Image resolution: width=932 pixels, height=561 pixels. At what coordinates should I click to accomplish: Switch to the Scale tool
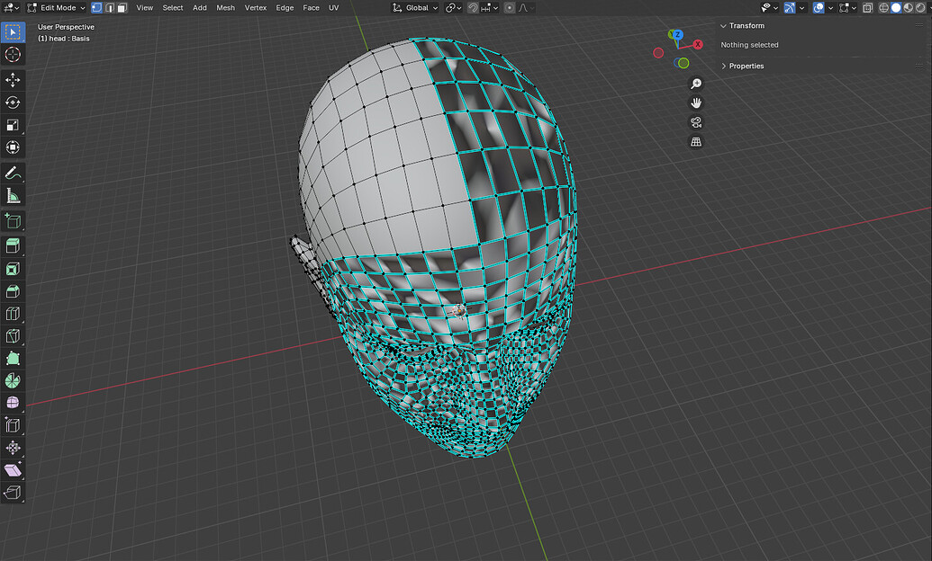click(x=13, y=125)
